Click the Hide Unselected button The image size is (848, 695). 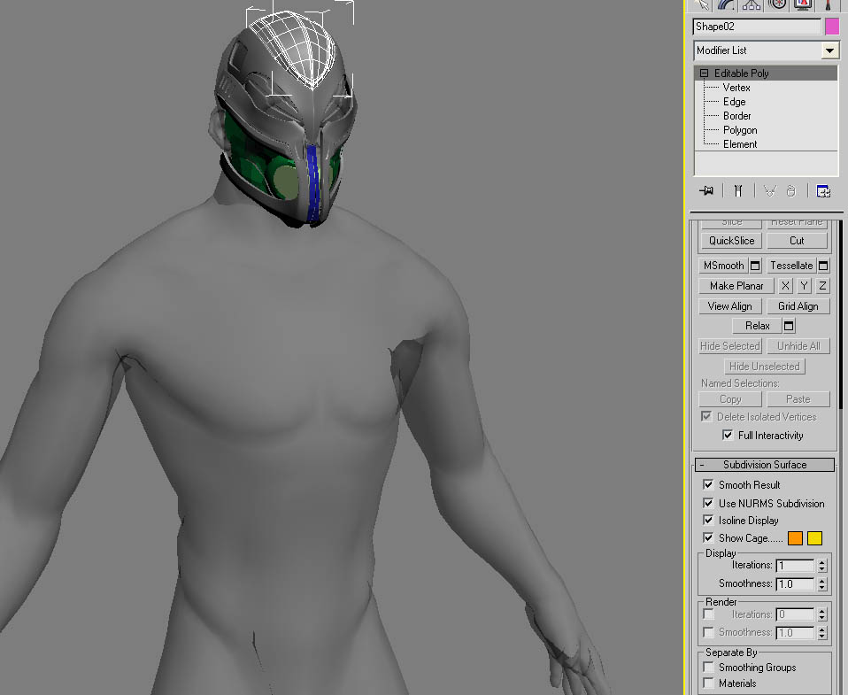pyautogui.click(x=764, y=367)
